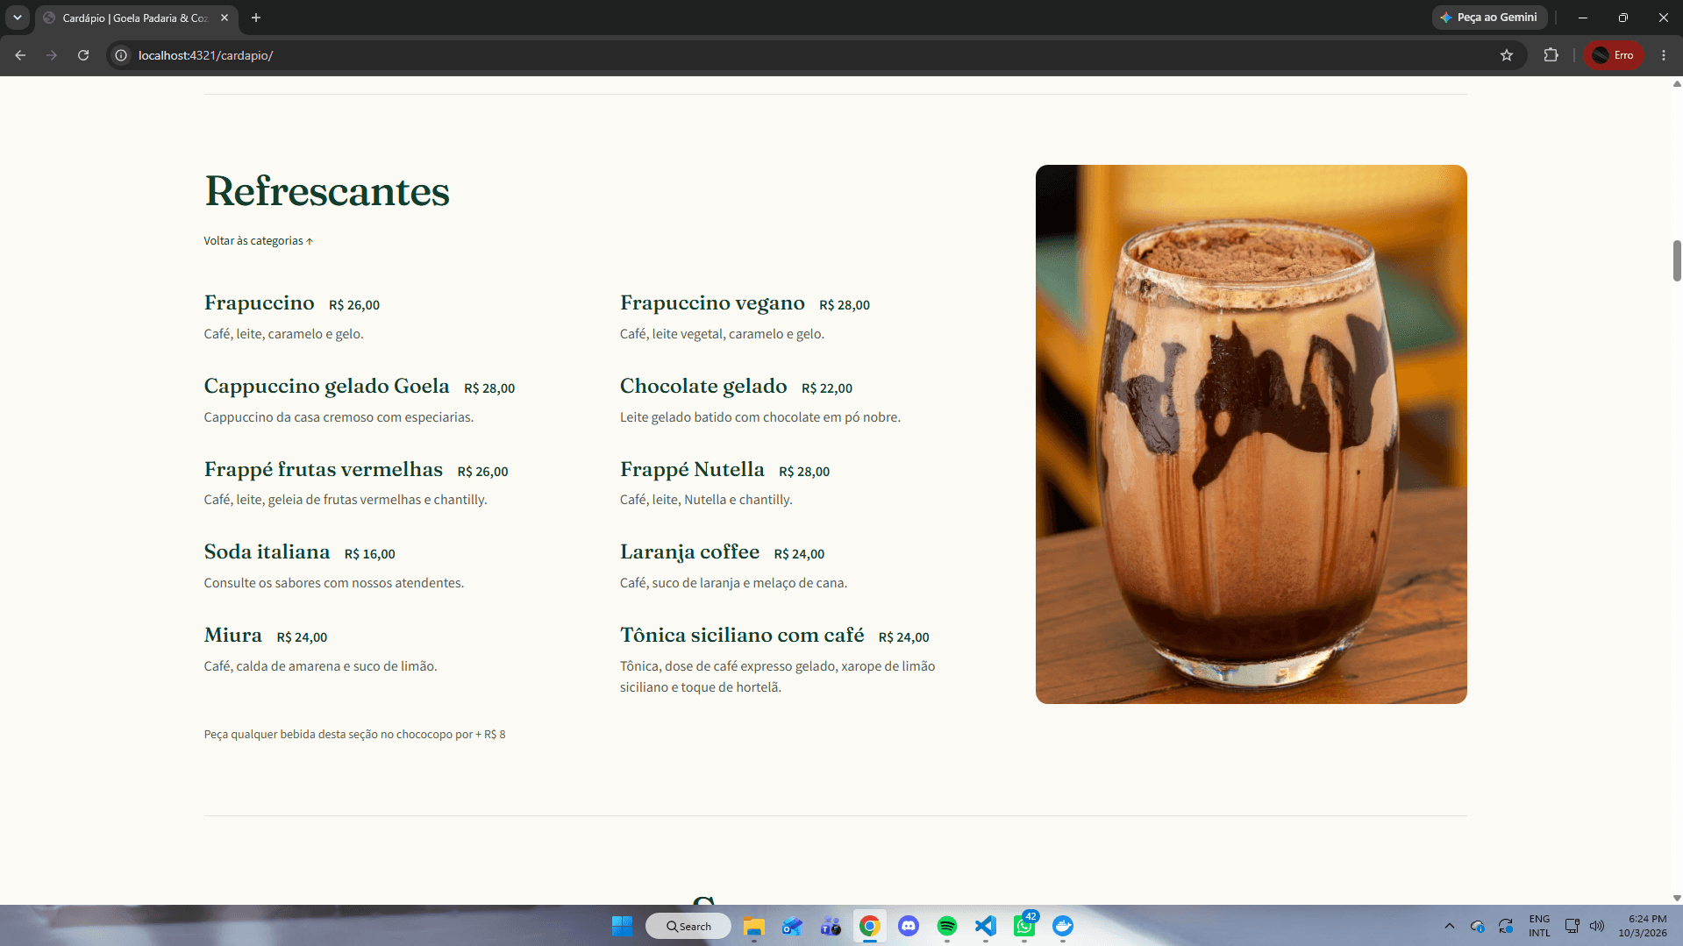Go back using browser back arrow
The image size is (1683, 946).
(20, 55)
